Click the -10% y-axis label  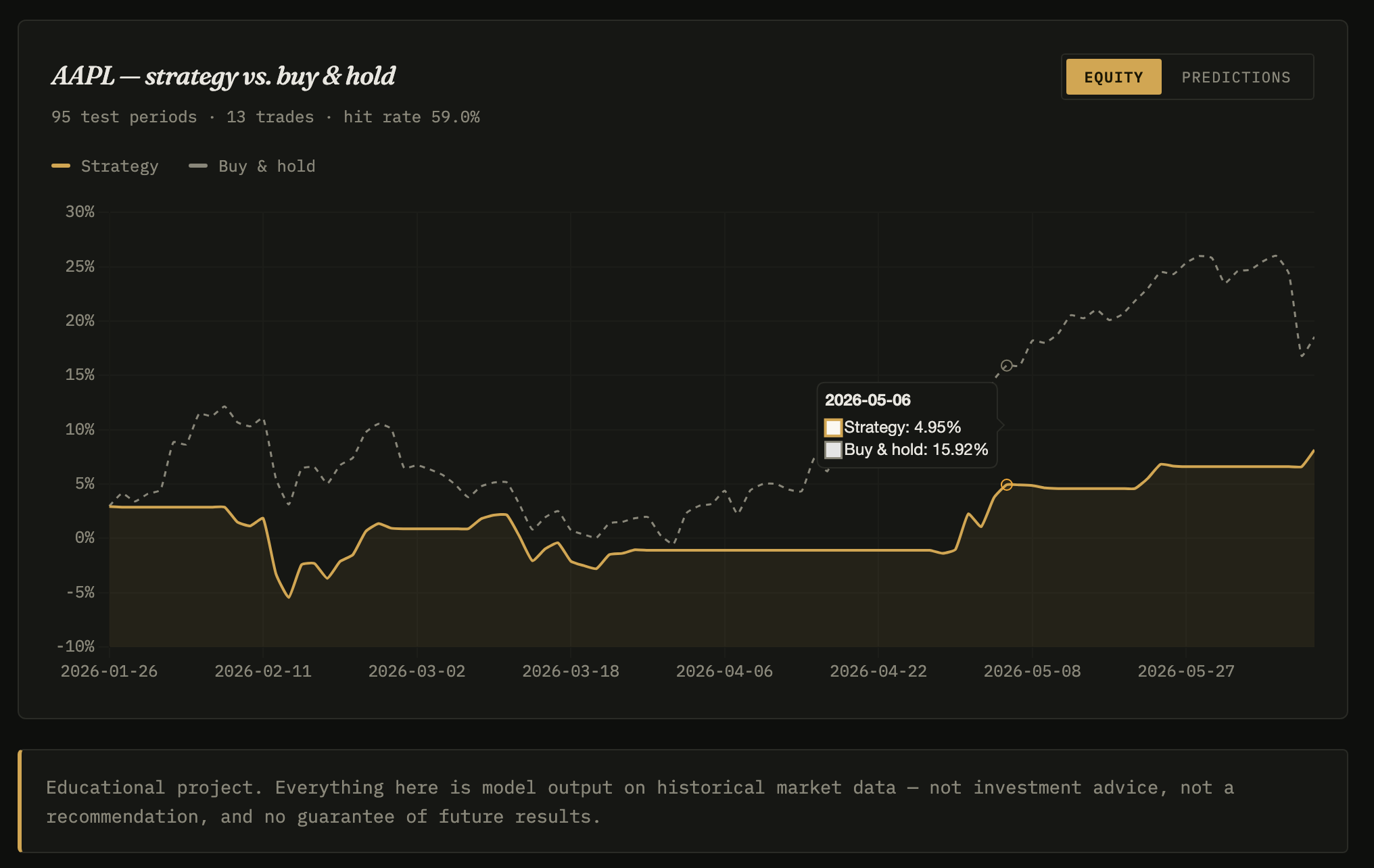coord(75,646)
